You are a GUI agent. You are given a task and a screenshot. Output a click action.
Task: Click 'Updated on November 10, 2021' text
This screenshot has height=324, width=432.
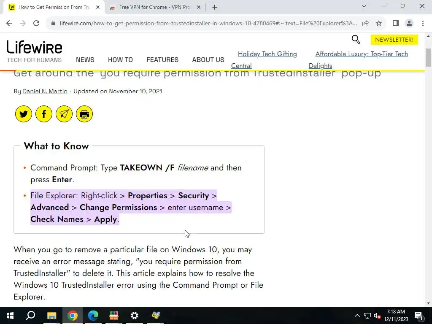coord(118,91)
